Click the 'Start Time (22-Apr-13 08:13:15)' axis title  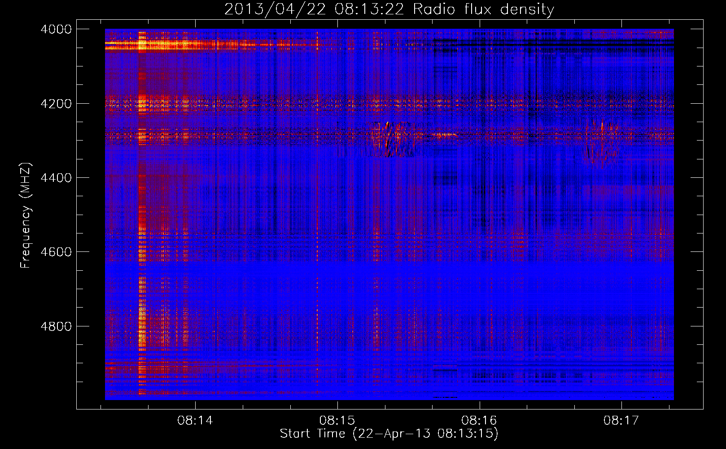[389, 434]
